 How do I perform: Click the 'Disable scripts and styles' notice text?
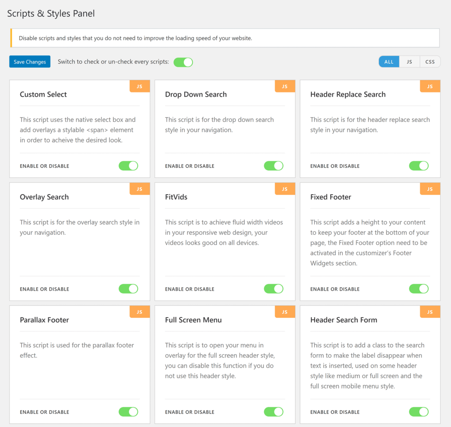[x=136, y=38]
